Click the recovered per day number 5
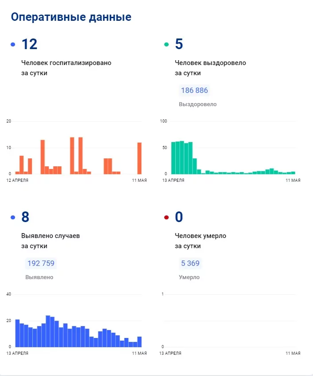This screenshot has height=376, width=313. click(x=179, y=44)
